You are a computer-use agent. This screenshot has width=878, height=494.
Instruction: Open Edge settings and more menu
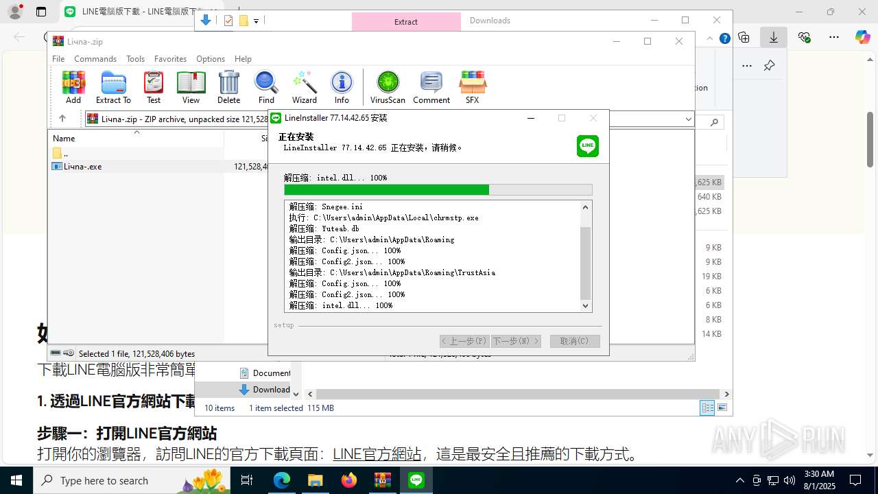pos(834,37)
